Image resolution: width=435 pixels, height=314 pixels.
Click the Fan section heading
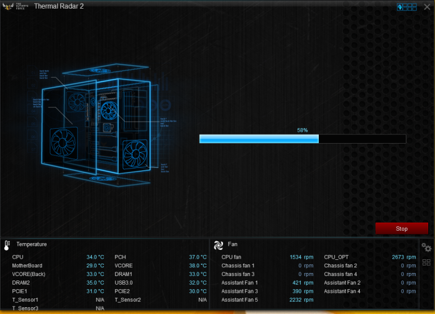(x=232, y=244)
